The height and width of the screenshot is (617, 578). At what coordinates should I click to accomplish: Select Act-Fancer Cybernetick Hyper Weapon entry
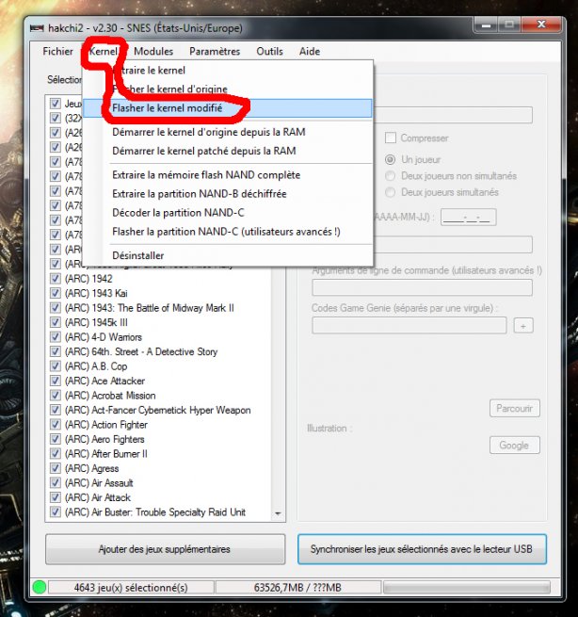tap(157, 410)
